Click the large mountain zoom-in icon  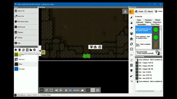(x=82, y=90)
